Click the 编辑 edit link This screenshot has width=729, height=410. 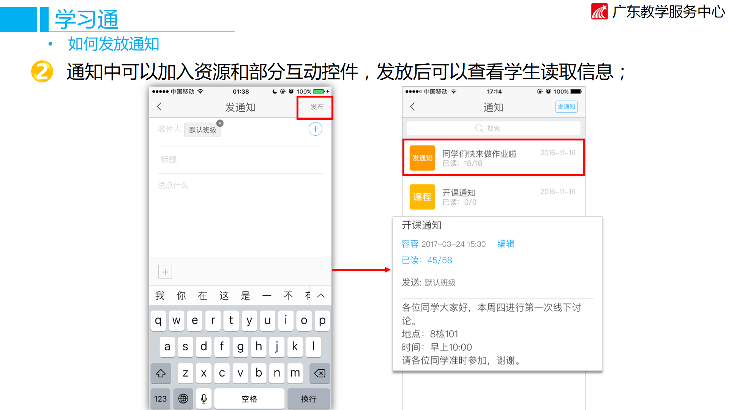pyautogui.click(x=506, y=244)
